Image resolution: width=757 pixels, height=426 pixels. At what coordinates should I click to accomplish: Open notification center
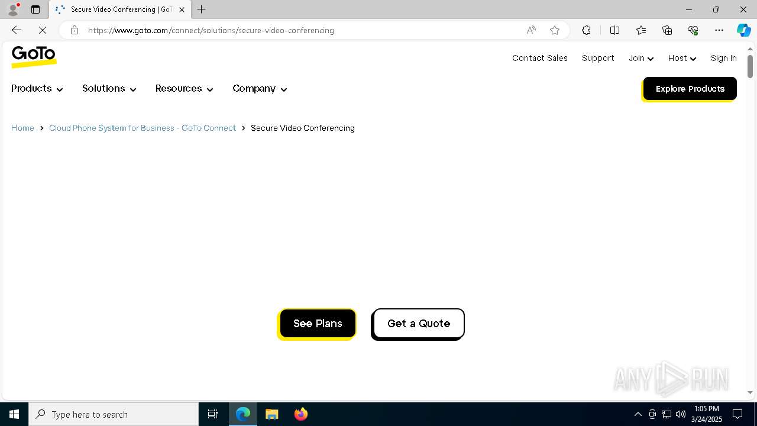(x=737, y=414)
